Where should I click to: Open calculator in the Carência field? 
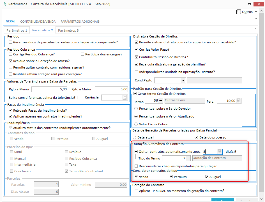click(x=125, y=98)
